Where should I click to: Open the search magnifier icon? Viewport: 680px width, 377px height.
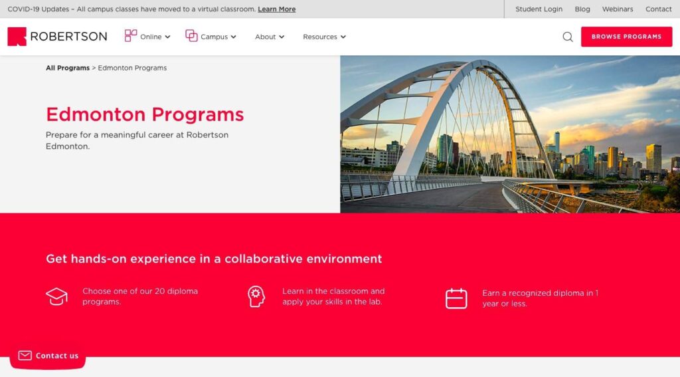pyautogui.click(x=568, y=37)
